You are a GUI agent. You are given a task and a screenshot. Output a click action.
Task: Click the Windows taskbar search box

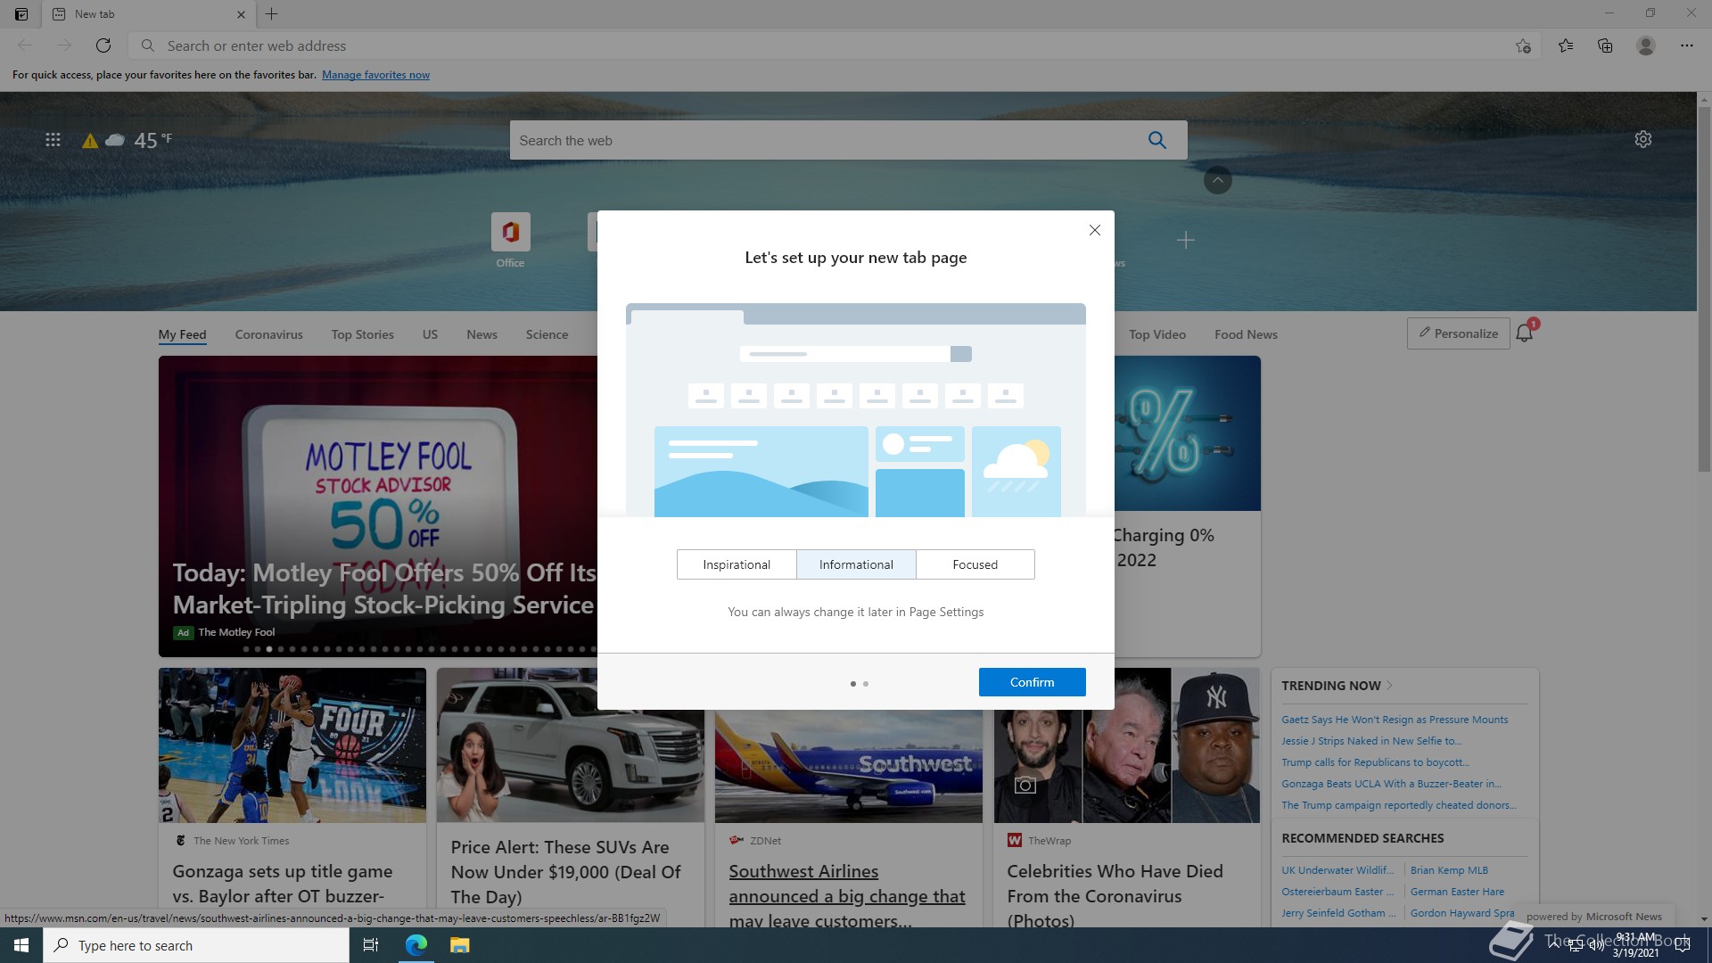tap(196, 945)
